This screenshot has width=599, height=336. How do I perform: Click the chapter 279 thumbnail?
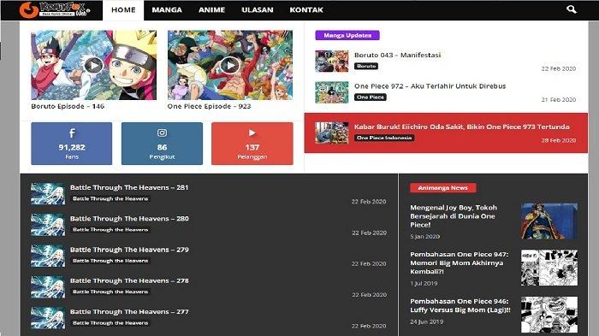[48, 256]
